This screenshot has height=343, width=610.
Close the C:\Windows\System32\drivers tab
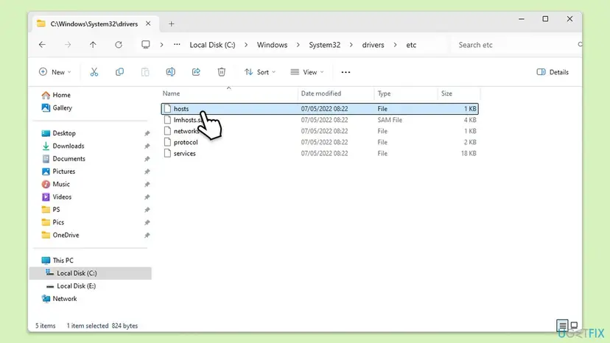coord(148,24)
